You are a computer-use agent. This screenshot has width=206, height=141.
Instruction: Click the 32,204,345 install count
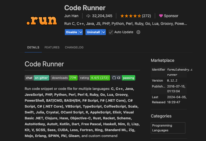(x=102, y=16)
